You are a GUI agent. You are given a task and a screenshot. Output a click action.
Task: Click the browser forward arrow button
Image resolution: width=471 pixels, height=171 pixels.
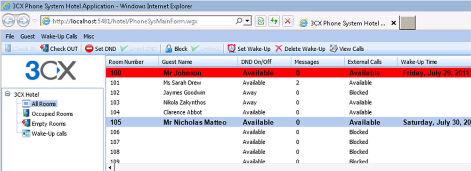23,21
